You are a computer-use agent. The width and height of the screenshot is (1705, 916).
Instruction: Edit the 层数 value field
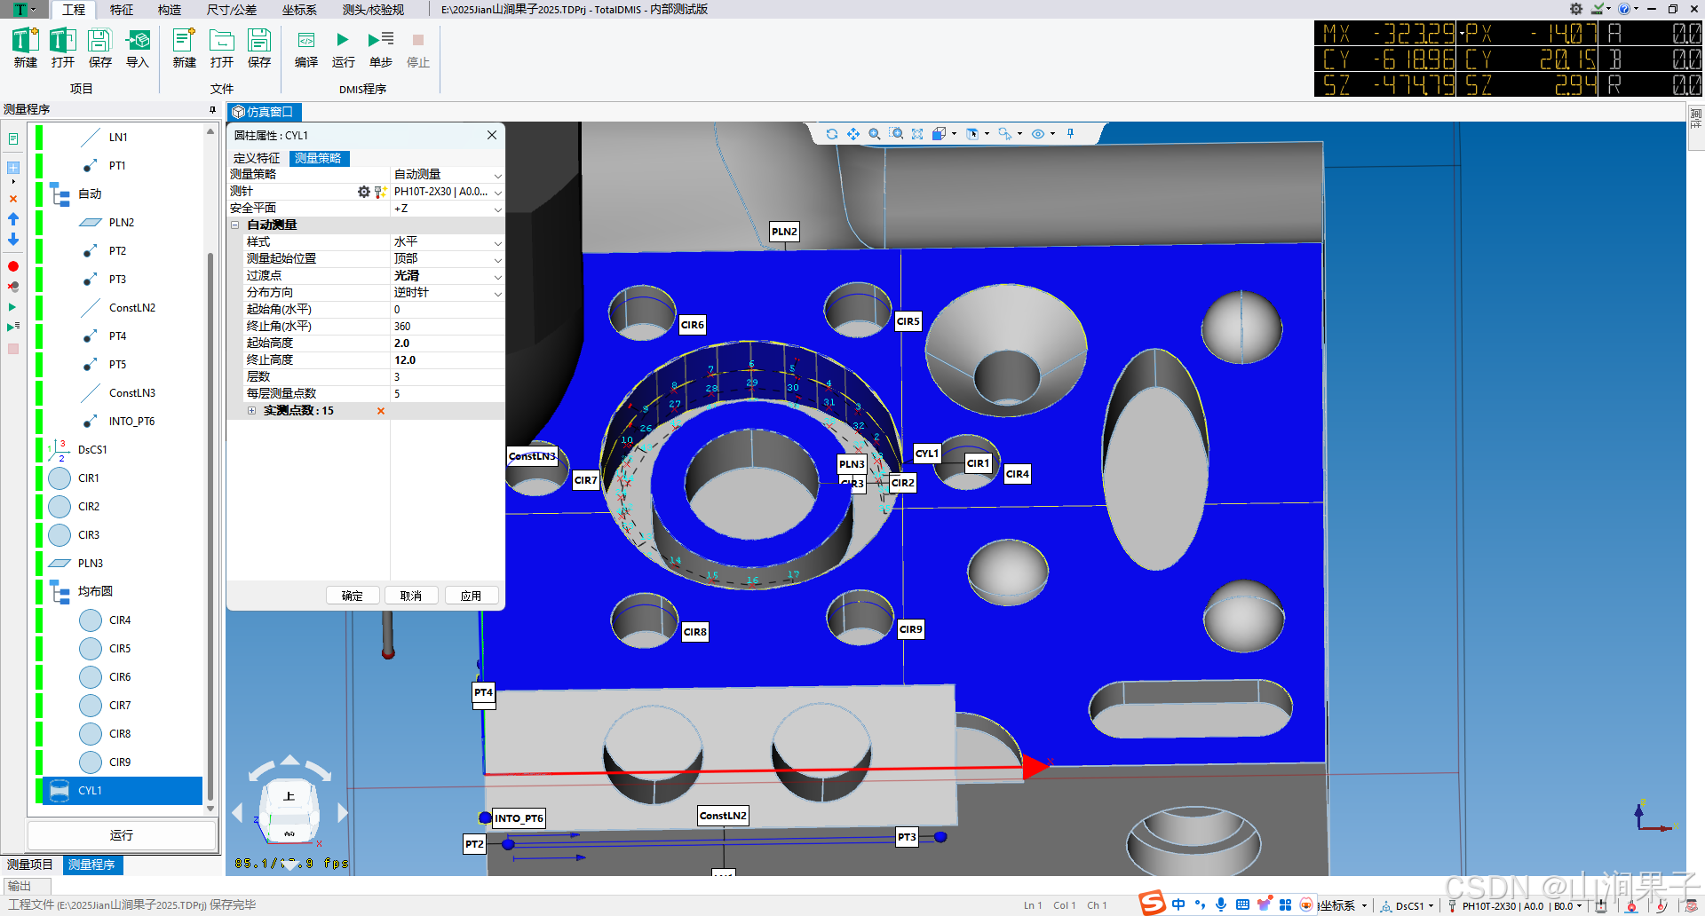(x=447, y=377)
